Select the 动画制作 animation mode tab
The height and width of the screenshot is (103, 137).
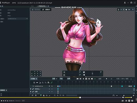click(46, 10)
